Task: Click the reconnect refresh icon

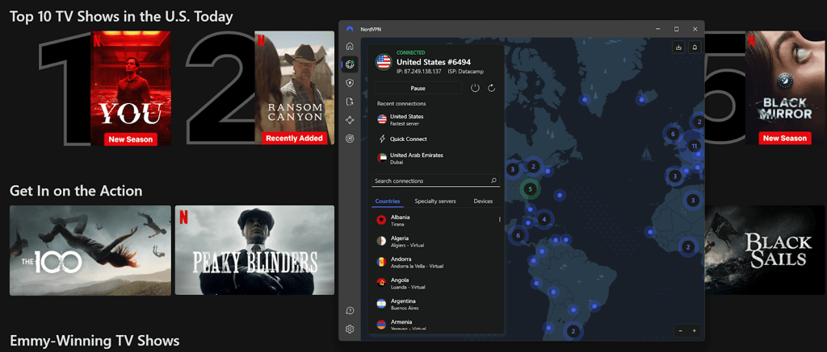Action: (x=492, y=88)
